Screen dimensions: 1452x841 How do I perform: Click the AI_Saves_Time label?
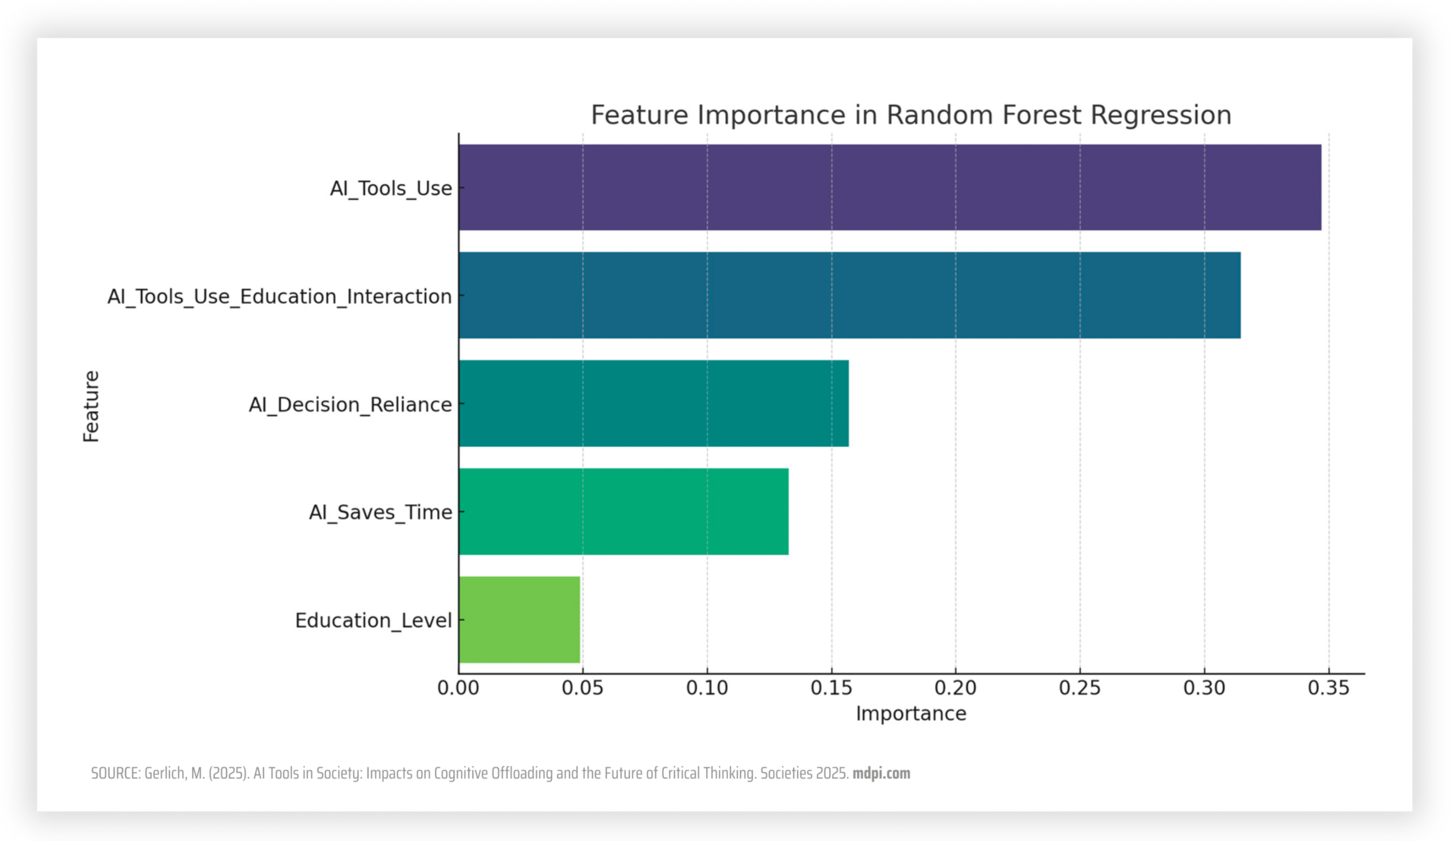coord(381,513)
